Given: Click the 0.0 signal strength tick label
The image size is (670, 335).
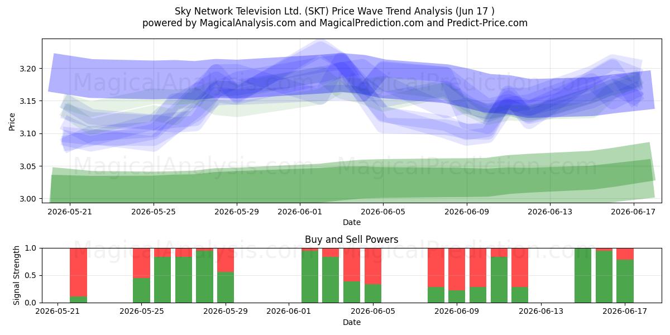Looking at the screenshot, I should (31, 303).
